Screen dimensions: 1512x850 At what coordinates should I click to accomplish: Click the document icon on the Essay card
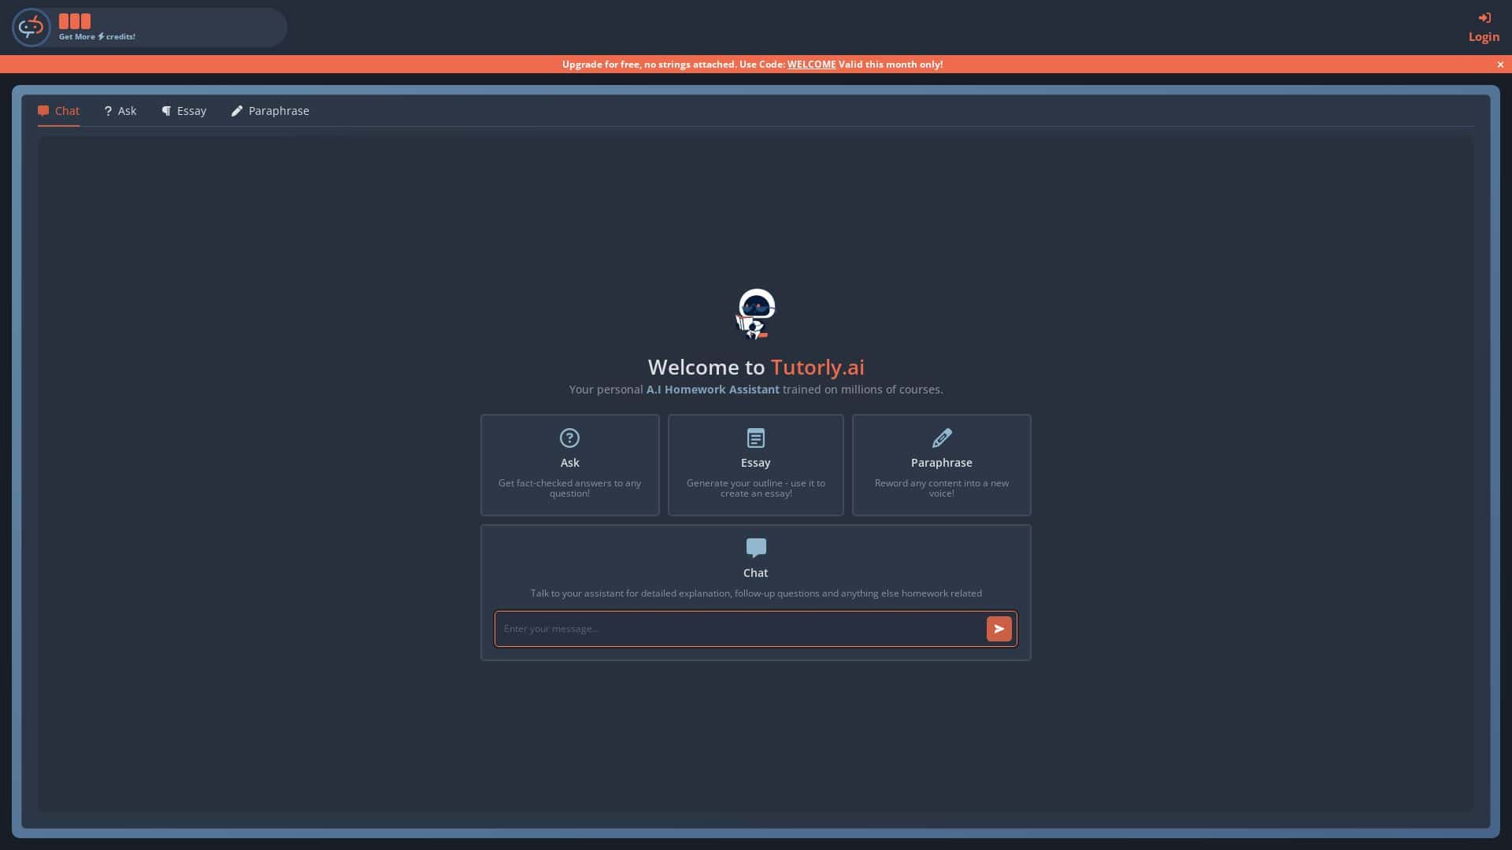755,438
